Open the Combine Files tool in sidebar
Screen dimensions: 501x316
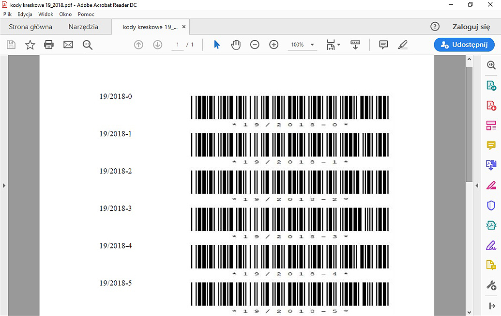click(x=491, y=165)
